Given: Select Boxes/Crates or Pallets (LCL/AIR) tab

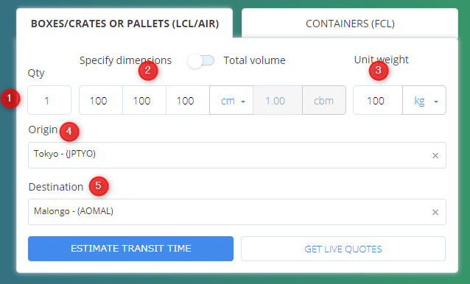Looking at the screenshot, I should tap(124, 24).
